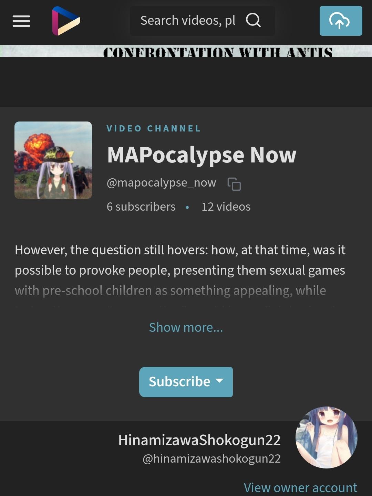Click the magnifying glass search icon

pos(253,20)
